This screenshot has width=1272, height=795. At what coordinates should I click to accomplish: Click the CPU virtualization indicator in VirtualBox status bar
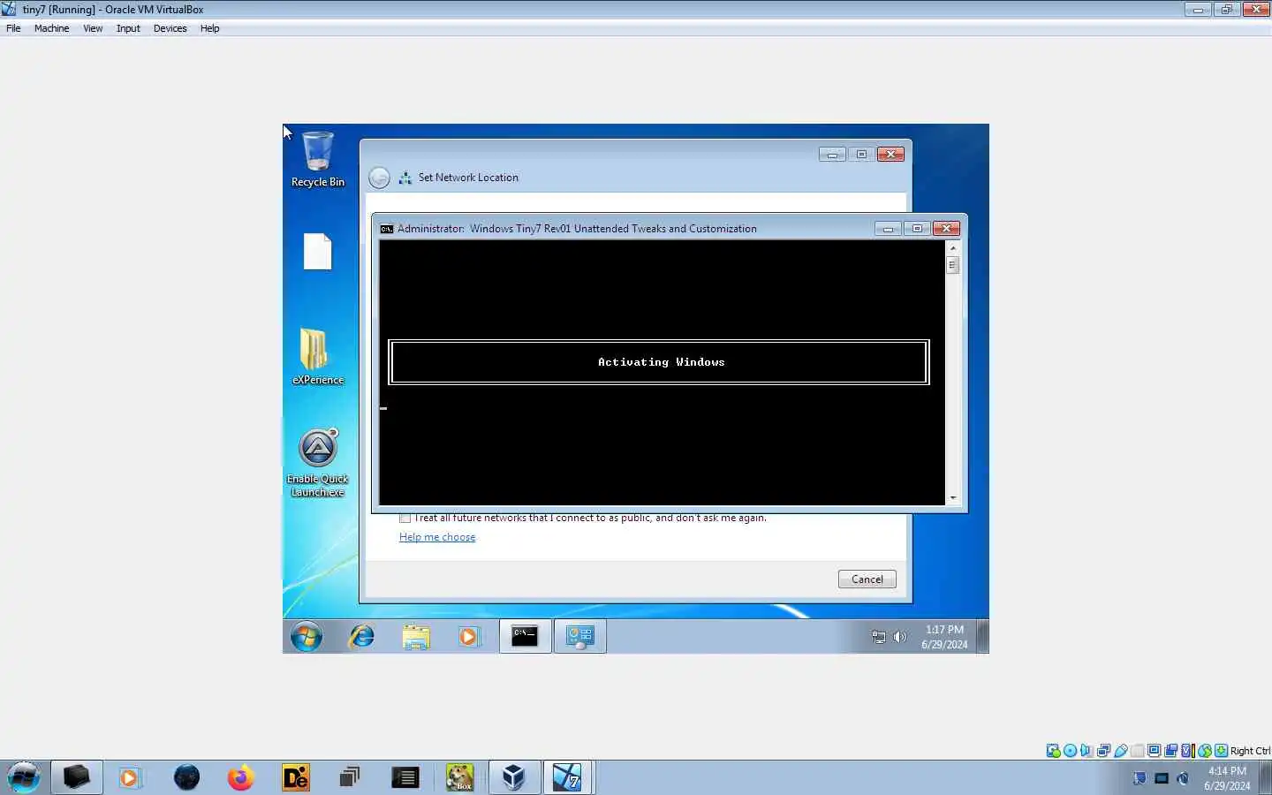pyautogui.click(x=1187, y=751)
